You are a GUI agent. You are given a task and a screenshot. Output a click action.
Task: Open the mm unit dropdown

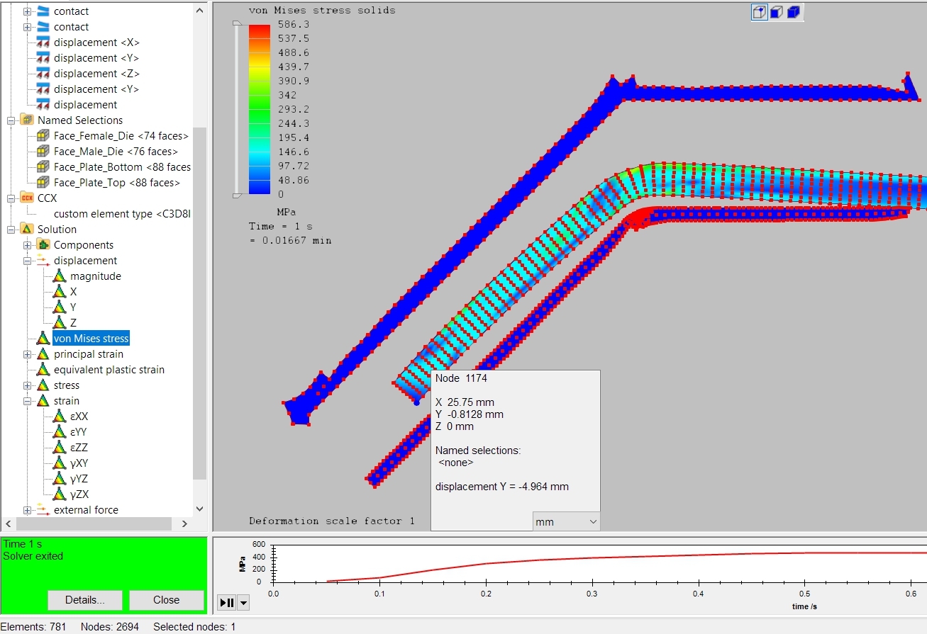tap(566, 521)
